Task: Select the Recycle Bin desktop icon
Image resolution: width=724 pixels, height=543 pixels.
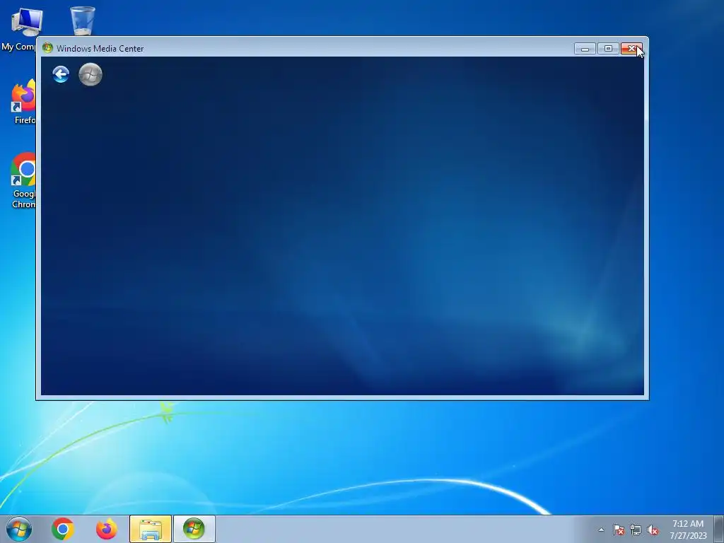Action: coord(83,21)
